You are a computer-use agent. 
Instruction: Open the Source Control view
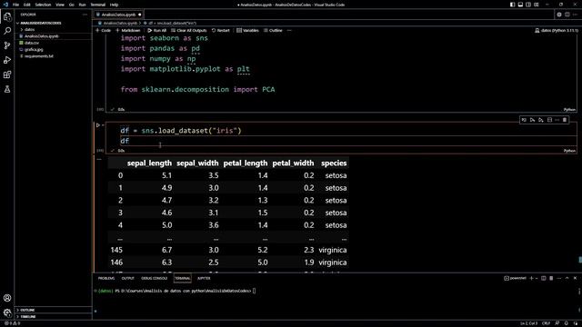pos(7,45)
